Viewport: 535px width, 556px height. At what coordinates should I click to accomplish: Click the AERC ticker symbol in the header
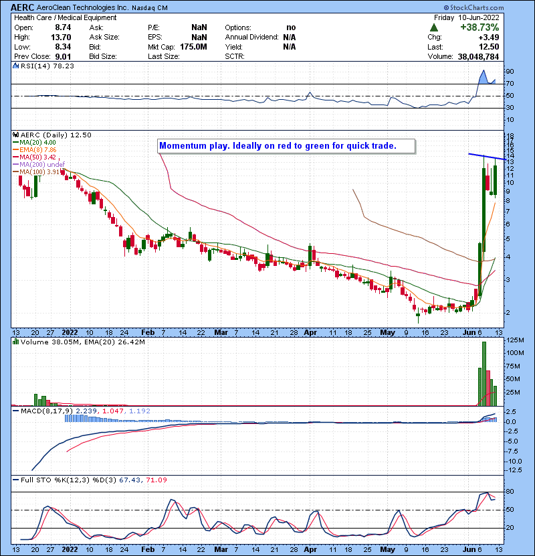click(22, 7)
